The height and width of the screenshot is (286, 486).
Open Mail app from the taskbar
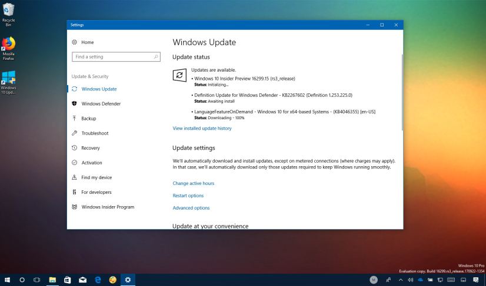(x=82, y=280)
